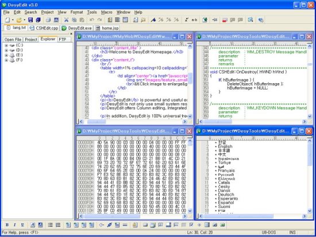316x237 pixels.
Task: Click the Save file toolbar icon
Action: tap(30, 20)
